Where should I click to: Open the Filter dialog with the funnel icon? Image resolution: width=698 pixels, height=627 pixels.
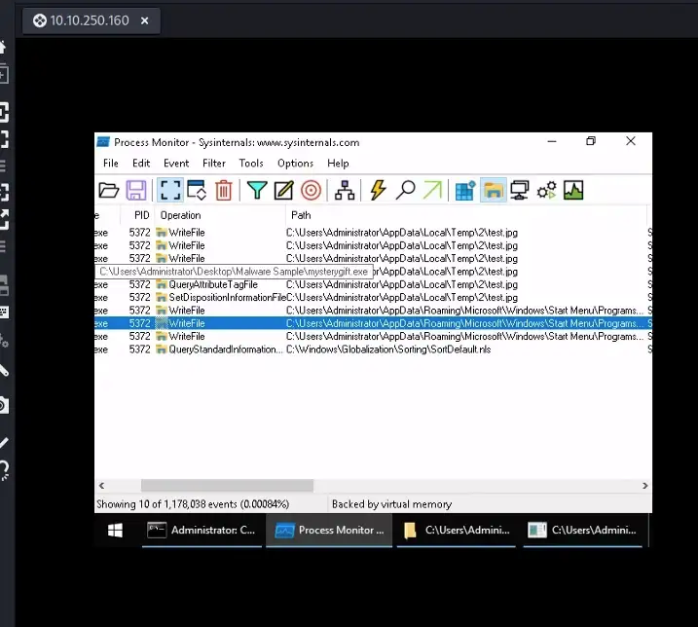point(257,191)
